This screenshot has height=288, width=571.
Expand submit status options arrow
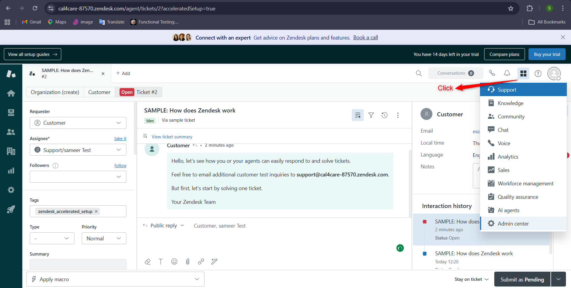559,279
